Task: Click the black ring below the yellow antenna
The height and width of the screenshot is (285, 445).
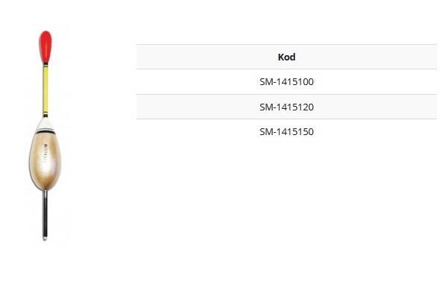Action: [x=45, y=115]
